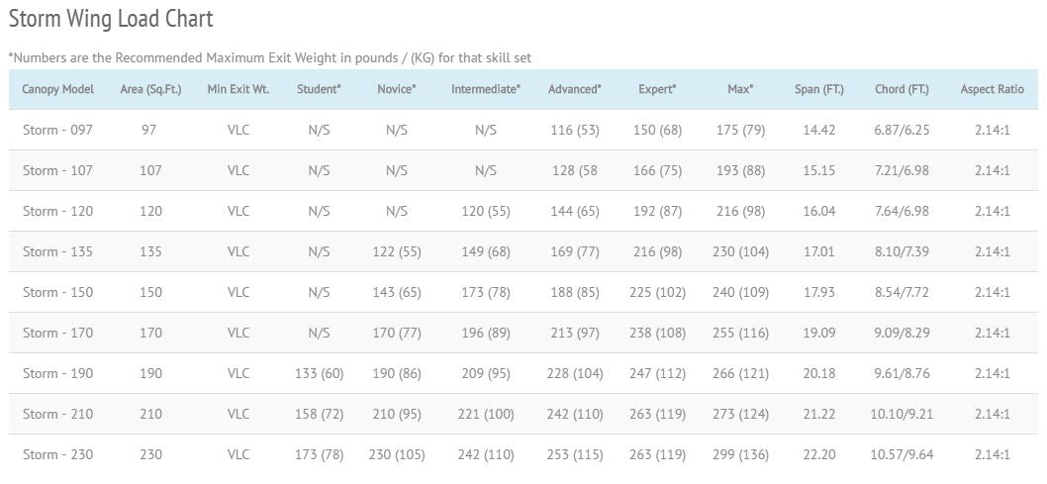
Task: Click the Storm Wing Load Chart heading
Action: click(111, 19)
